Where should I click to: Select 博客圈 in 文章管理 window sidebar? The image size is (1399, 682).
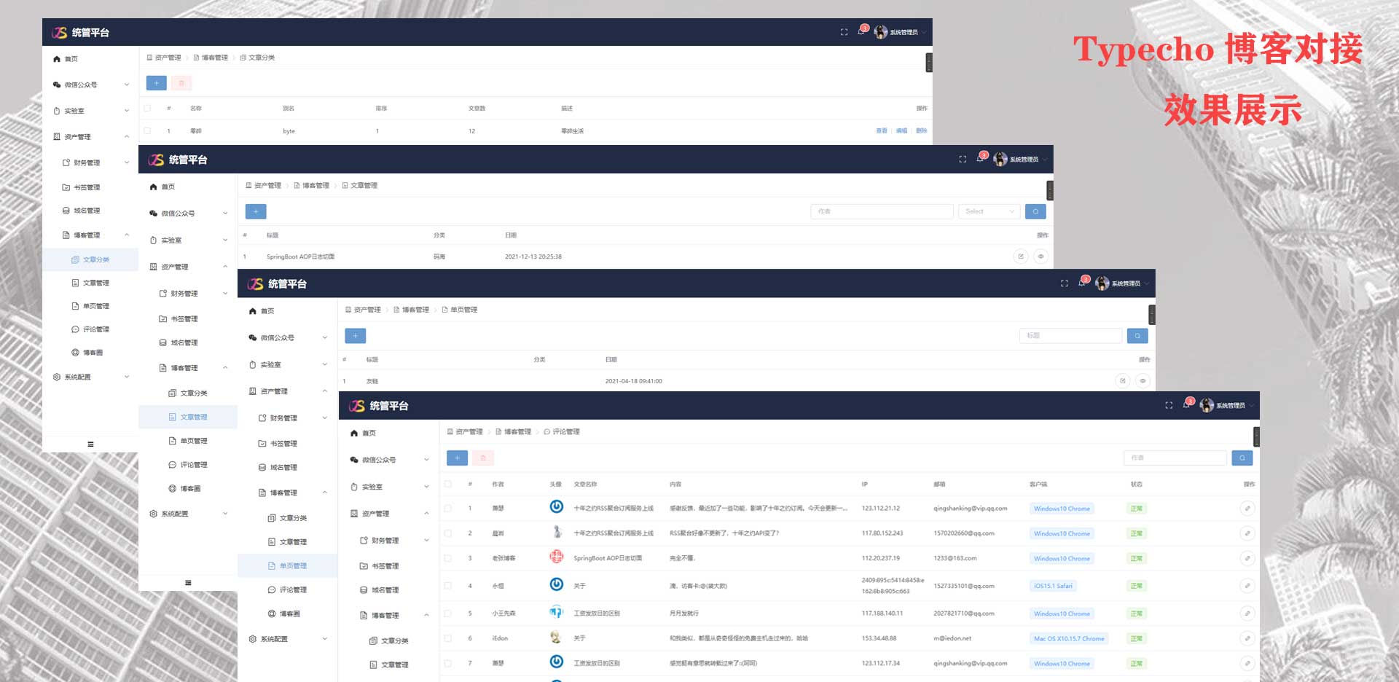[x=189, y=489]
